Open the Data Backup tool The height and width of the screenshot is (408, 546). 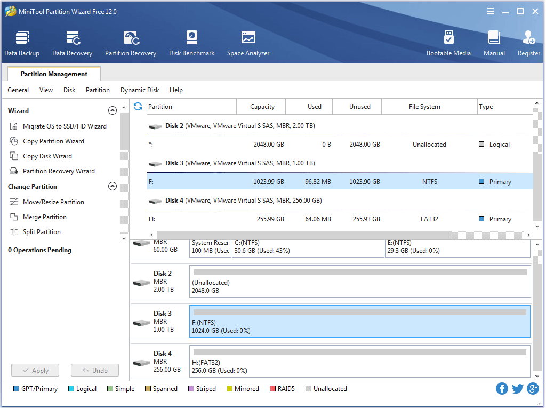point(22,43)
